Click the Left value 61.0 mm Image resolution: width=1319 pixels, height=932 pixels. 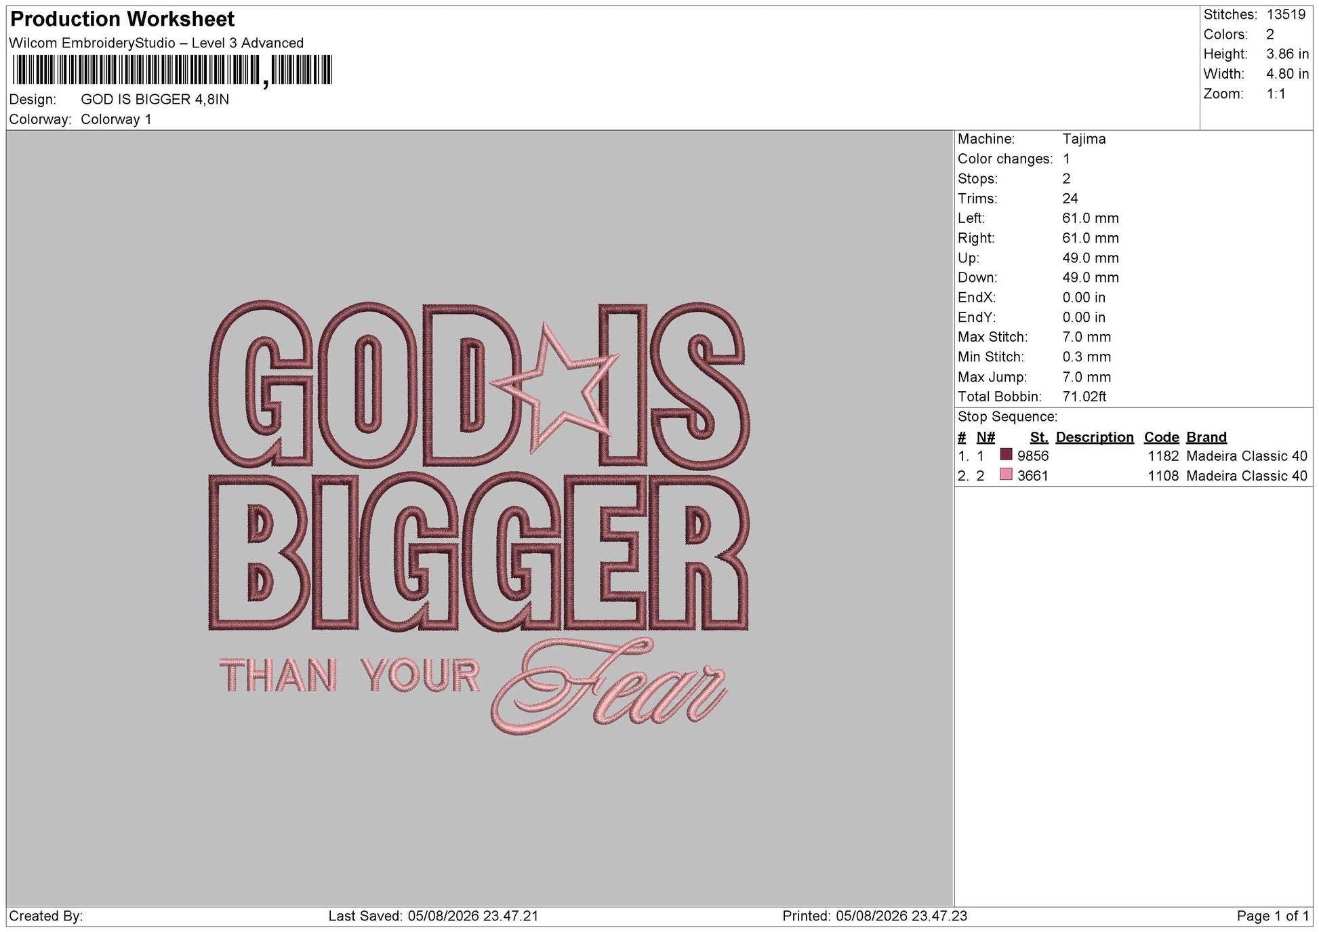pos(1091,218)
